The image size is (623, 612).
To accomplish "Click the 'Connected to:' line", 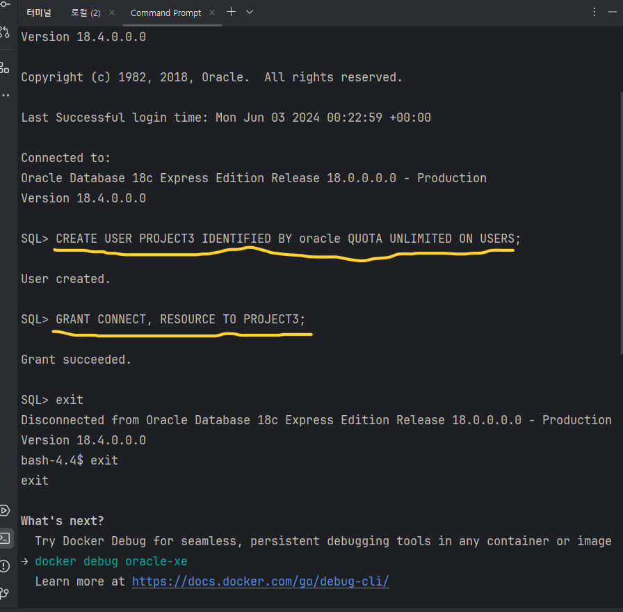I will (65, 158).
